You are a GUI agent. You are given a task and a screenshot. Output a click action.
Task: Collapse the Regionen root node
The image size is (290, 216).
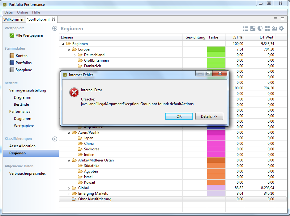63,44
